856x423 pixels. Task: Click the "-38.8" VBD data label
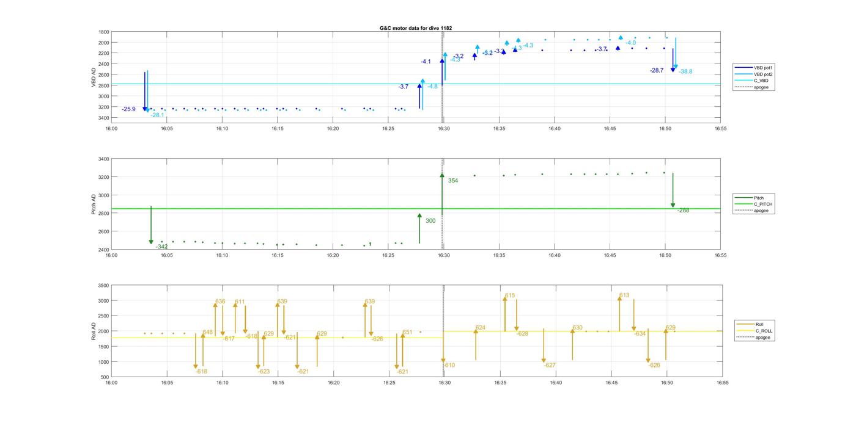coord(685,72)
